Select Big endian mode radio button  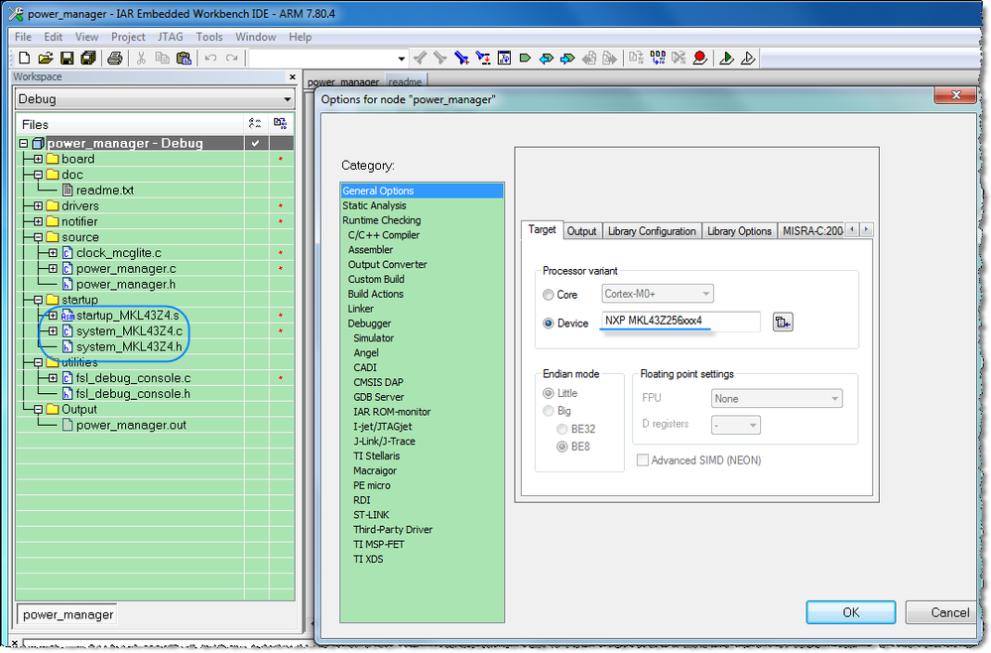coord(548,411)
